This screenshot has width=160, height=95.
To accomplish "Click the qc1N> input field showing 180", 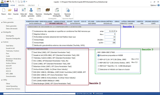I will point(110,43).
